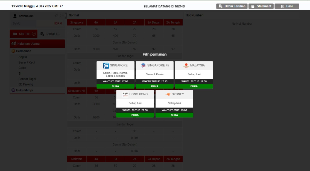The height and width of the screenshot is (171, 310).
Task: Click the Saldo label
Action: coord(17,23)
